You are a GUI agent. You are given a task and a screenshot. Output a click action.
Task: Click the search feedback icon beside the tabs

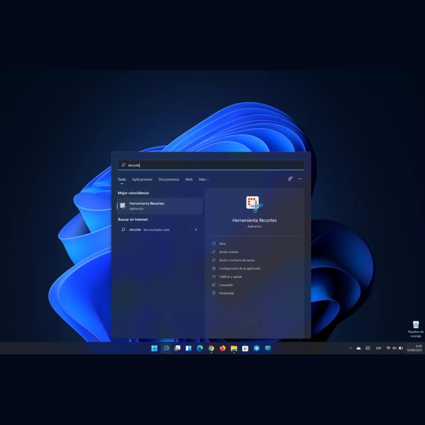[x=290, y=179]
